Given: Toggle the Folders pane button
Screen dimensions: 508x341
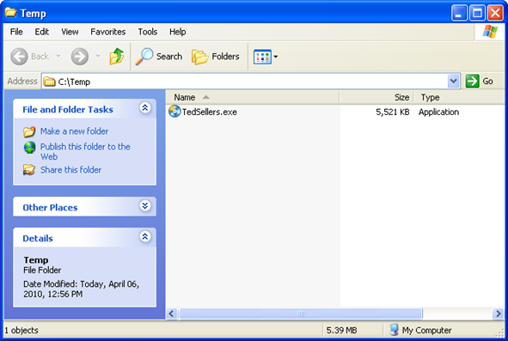Looking at the screenshot, I should click(x=216, y=57).
